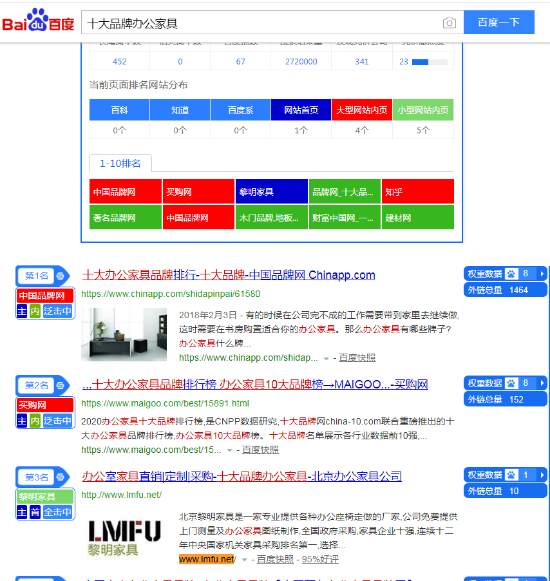Image resolution: width=550 pixels, height=581 pixels.
Task: Click the 品牌网_十大品... ranking tile
Action: [345, 191]
